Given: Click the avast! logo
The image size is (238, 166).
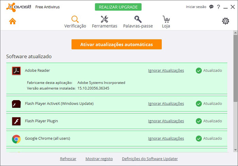Looking at the screenshot, I should tap(18, 7).
